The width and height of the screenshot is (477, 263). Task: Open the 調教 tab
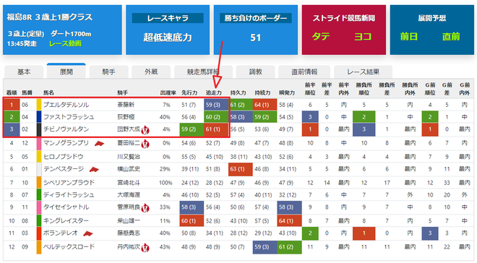click(256, 72)
